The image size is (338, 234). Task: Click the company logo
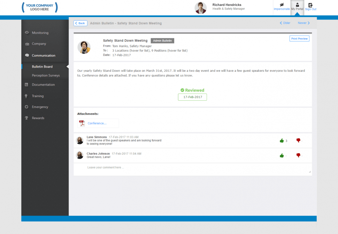(x=40, y=7)
